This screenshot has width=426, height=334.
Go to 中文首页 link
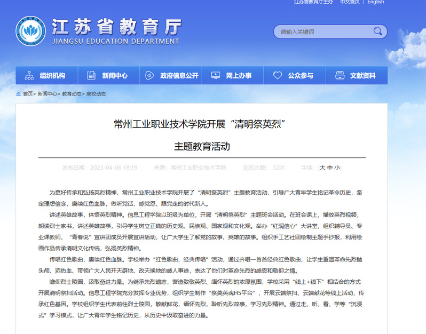[350, 2]
